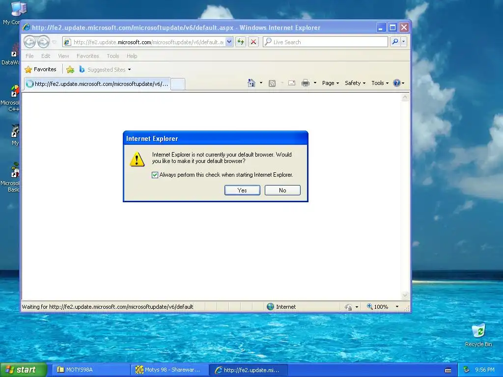Click the Help question mark icon
Image resolution: width=503 pixels, height=377 pixels.
tap(397, 83)
